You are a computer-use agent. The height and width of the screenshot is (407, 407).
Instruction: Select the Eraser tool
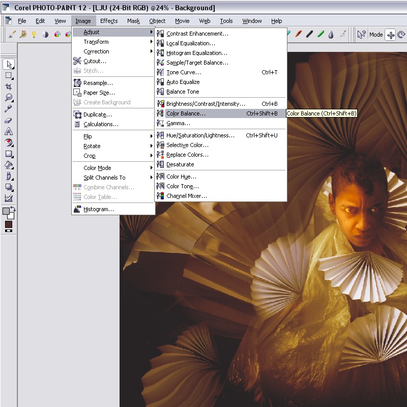(x=8, y=121)
